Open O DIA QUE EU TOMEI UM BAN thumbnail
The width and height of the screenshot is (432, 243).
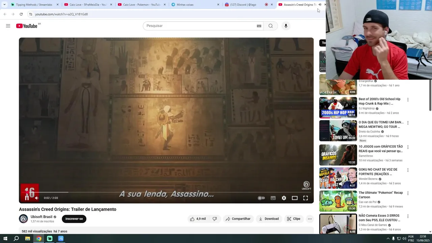coord(338,131)
